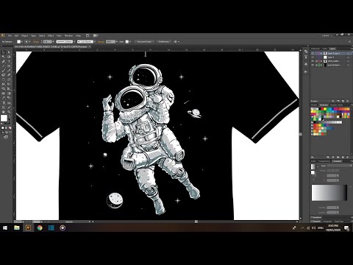
Task: Open the fill color dropdown in control bar
Action: tap(22, 42)
